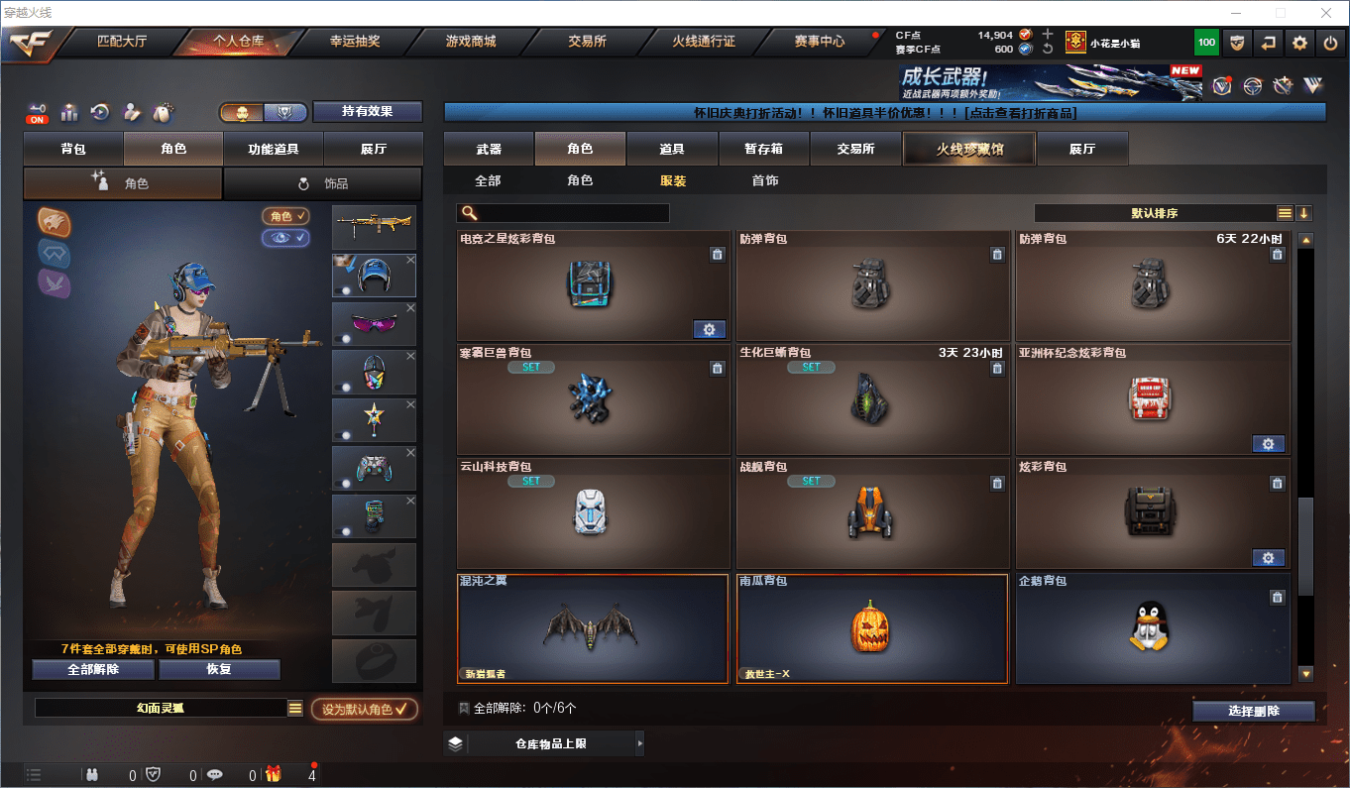Click the power icon in the top bar
This screenshot has height=788, width=1350.
(x=1329, y=43)
